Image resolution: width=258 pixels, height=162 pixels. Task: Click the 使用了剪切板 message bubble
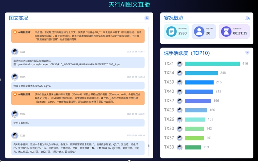[78, 123]
